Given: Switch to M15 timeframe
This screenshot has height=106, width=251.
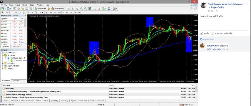Looking at the screenshot, I should [55, 12].
